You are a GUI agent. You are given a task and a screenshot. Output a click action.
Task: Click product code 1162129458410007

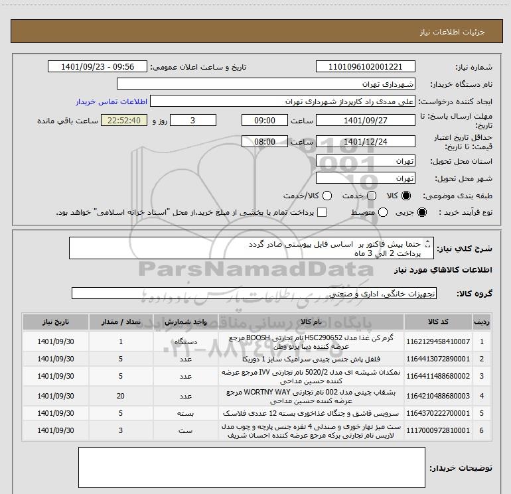click(438, 341)
